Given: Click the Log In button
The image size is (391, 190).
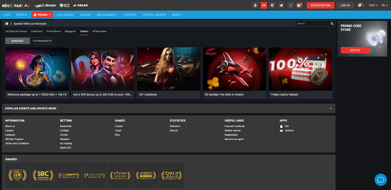Looking at the screenshot, I should [x=345, y=5].
